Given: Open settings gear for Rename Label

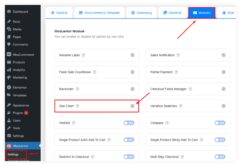Looking at the screenshot, I should pos(132,55).
